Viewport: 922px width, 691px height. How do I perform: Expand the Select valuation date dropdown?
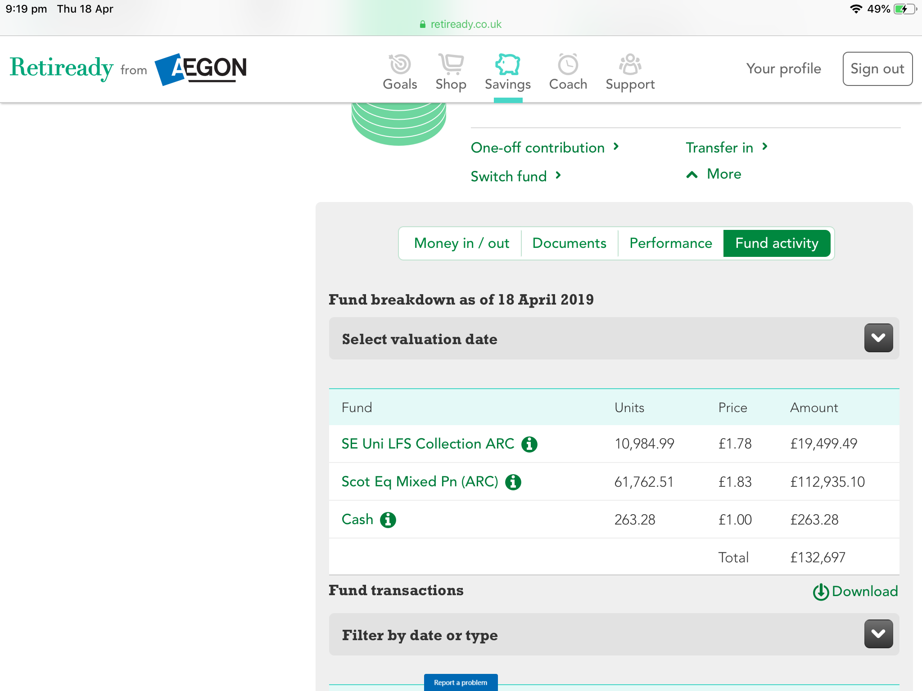[878, 338]
